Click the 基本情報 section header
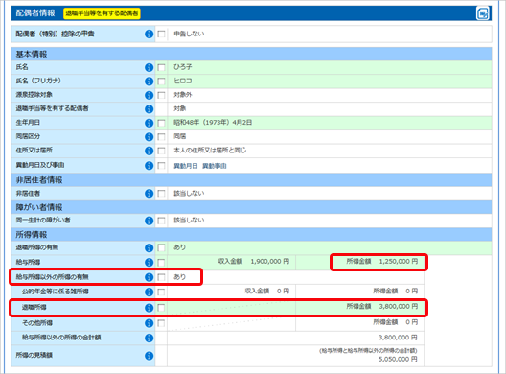 coord(251,54)
